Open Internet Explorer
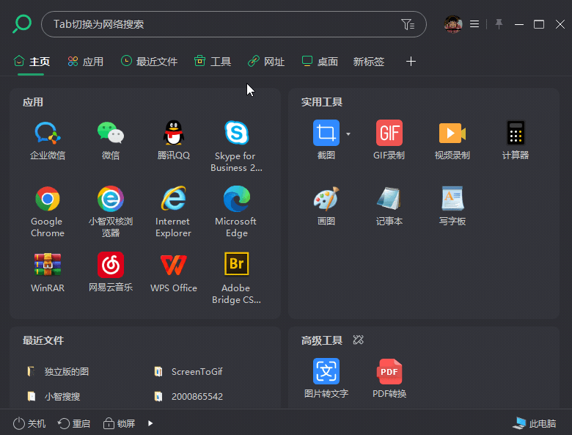This screenshot has height=435, width=572. click(x=174, y=212)
